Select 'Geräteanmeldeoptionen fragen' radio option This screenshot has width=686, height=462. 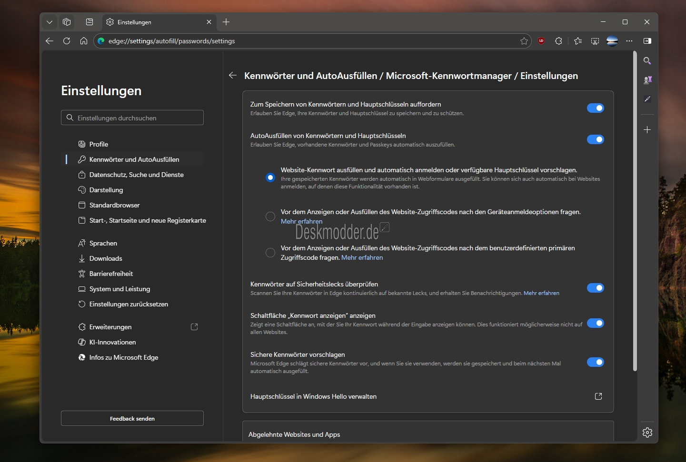[x=270, y=216]
